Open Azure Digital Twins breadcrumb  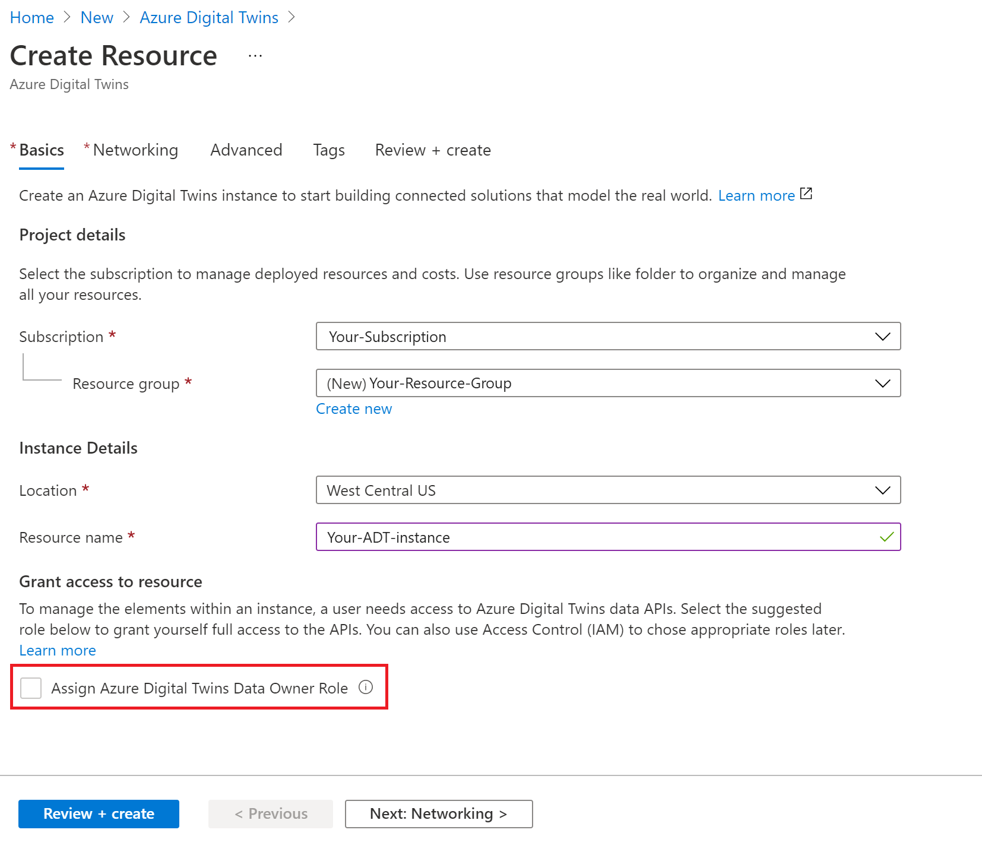pos(209,18)
